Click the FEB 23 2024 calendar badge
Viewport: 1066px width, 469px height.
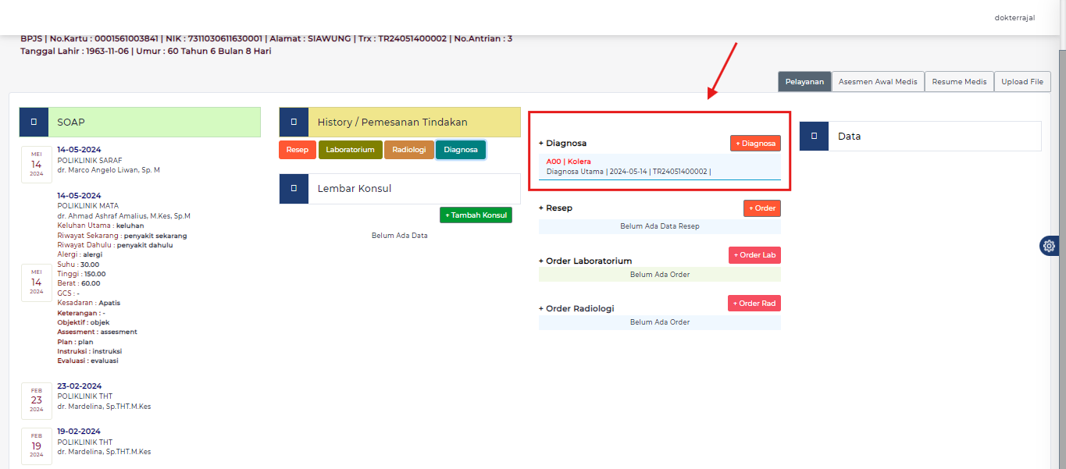pos(37,400)
